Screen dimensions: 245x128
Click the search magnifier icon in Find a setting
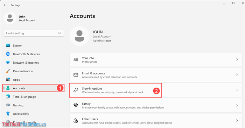[60, 33]
